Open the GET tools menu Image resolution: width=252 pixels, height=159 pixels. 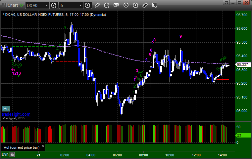(x=116, y=5)
